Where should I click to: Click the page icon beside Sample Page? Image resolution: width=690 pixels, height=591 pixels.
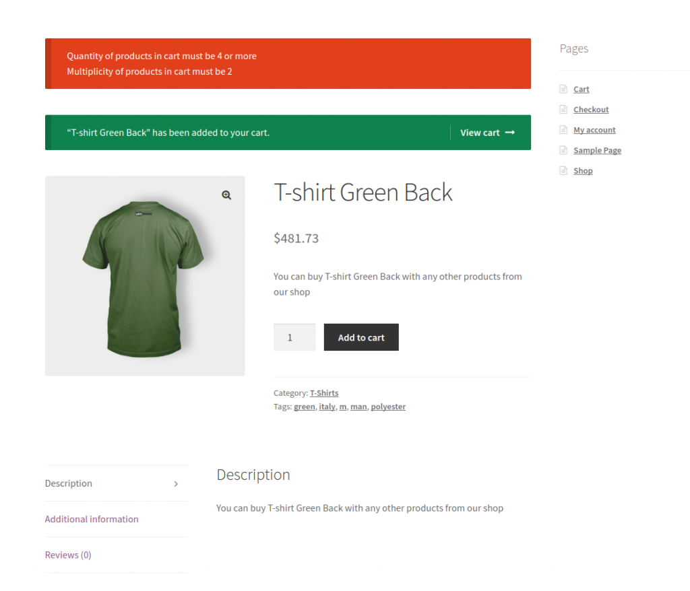563,150
